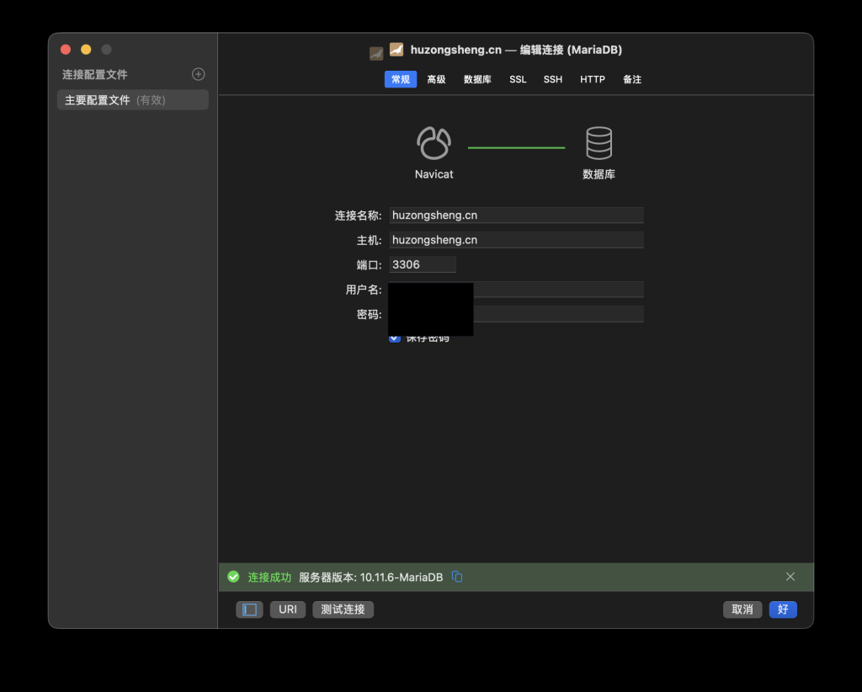Click the URI button
Viewport: 862px width, 692px height.
tap(288, 609)
